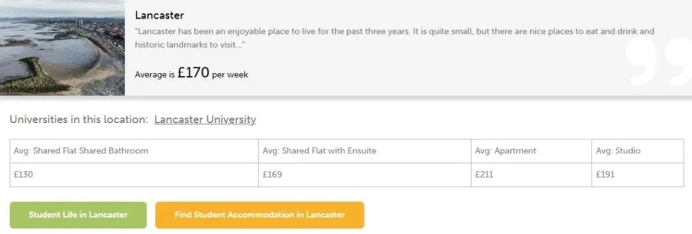Click the £169 table cell
The width and height of the screenshot is (692, 234).
[365, 175]
